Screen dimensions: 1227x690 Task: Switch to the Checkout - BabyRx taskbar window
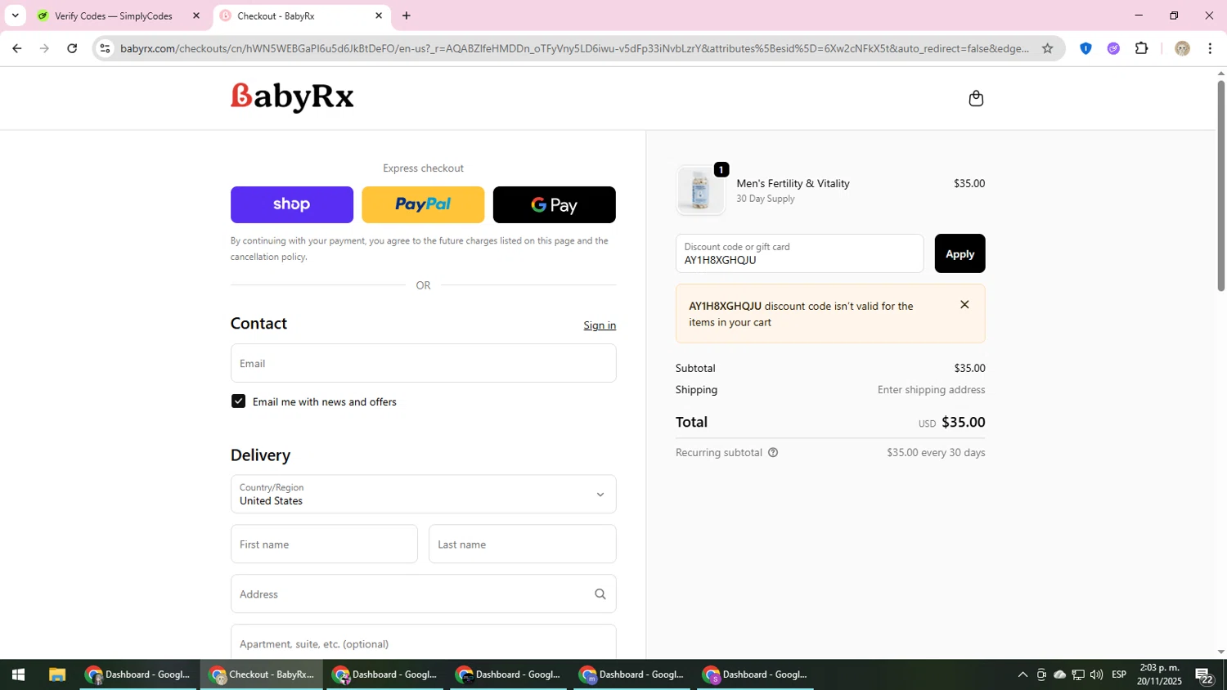click(262, 674)
